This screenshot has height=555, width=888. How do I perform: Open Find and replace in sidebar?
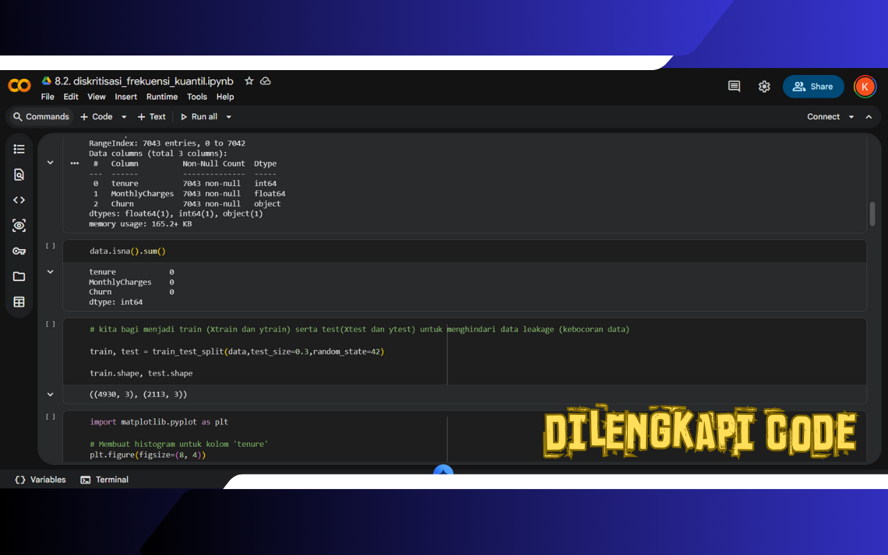pyautogui.click(x=19, y=175)
